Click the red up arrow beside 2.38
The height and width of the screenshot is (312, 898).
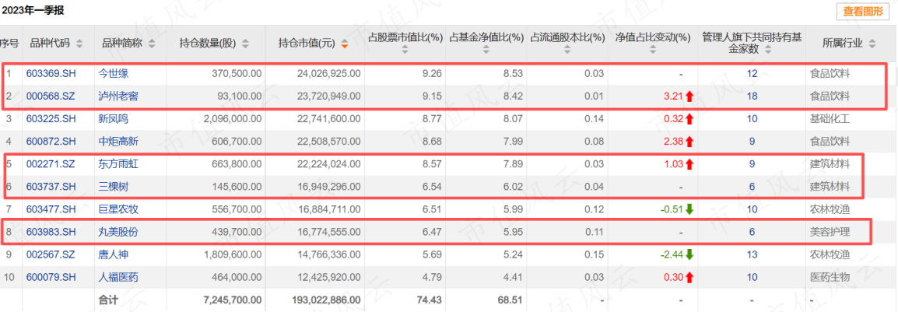point(689,142)
